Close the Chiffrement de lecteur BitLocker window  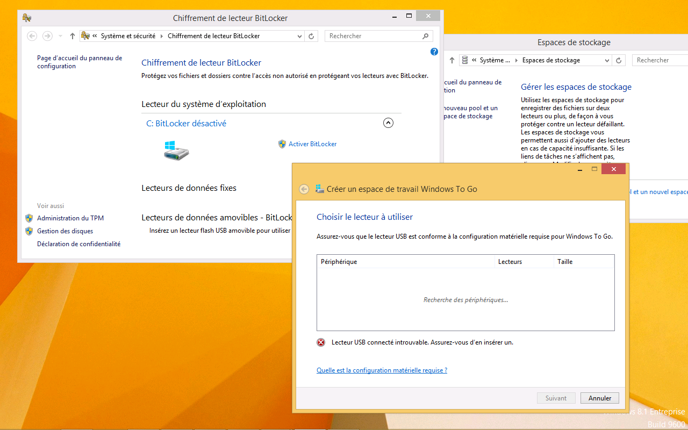tap(428, 16)
